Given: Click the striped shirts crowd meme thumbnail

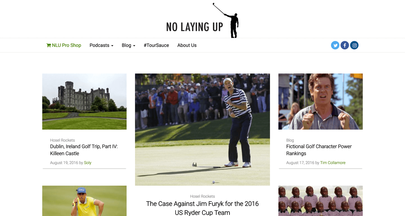Looking at the screenshot, I should [x=321, y=201].
